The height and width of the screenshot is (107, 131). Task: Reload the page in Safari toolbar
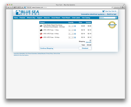(x=112, y=7)
